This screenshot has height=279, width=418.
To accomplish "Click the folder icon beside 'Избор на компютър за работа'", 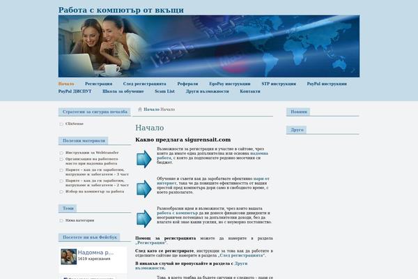I will [61, 192].
